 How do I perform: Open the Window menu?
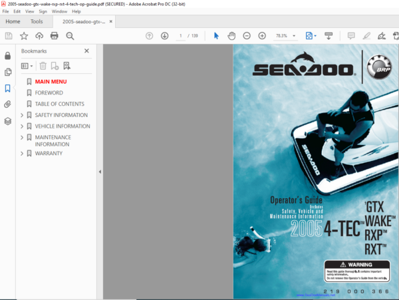59,11
